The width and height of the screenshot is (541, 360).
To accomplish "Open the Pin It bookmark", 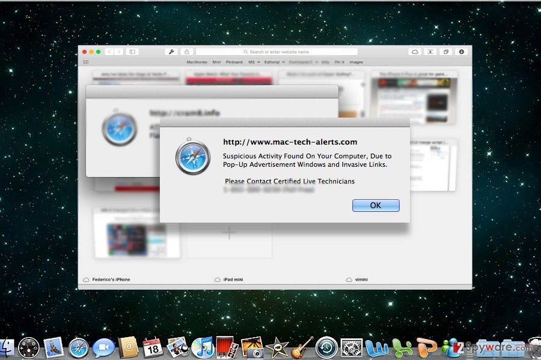I will click(340, 62).
